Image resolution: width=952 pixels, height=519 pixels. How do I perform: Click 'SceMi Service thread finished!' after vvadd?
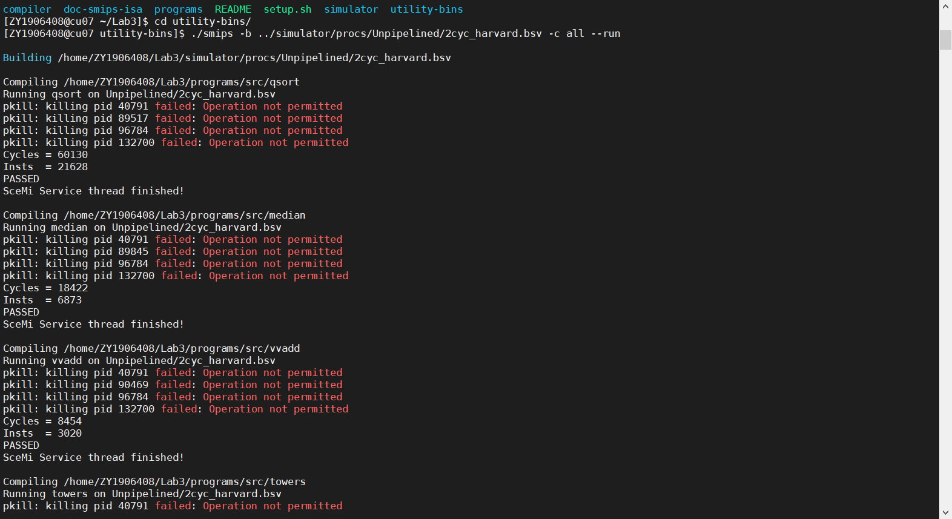(x=93, y=457)
